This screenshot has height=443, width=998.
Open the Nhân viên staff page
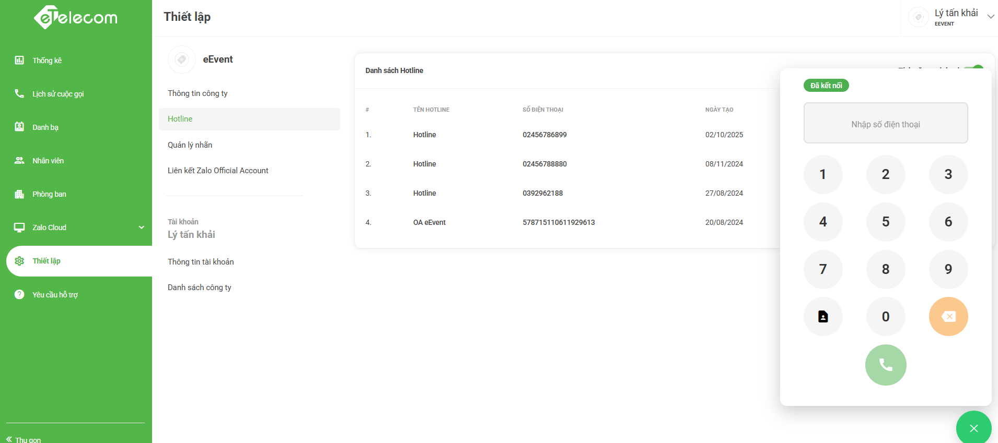(x=48, y=161)
